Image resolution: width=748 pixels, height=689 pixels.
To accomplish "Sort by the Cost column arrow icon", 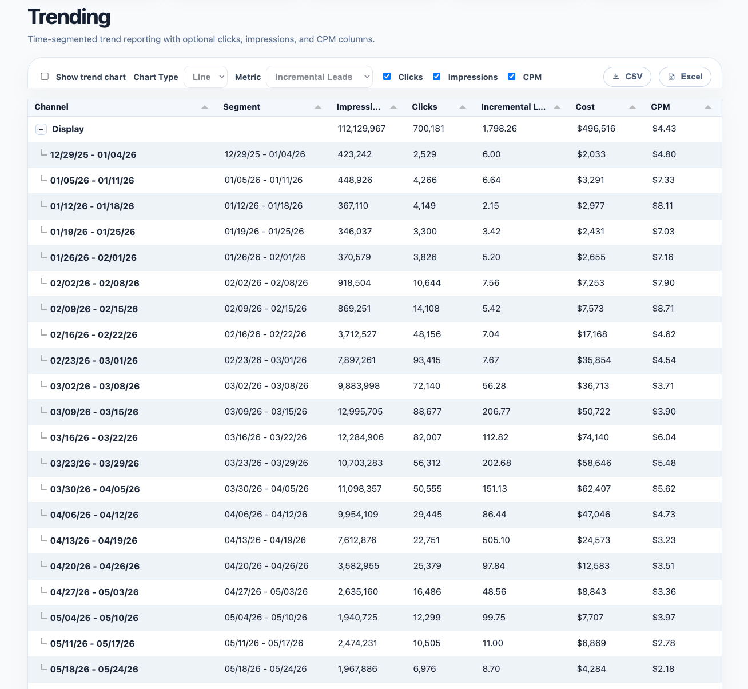I will click(632, 107).
